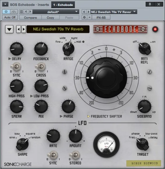Click the LFO RATE knob
This screenshot has height=169, width=165.
pos(53,136)
